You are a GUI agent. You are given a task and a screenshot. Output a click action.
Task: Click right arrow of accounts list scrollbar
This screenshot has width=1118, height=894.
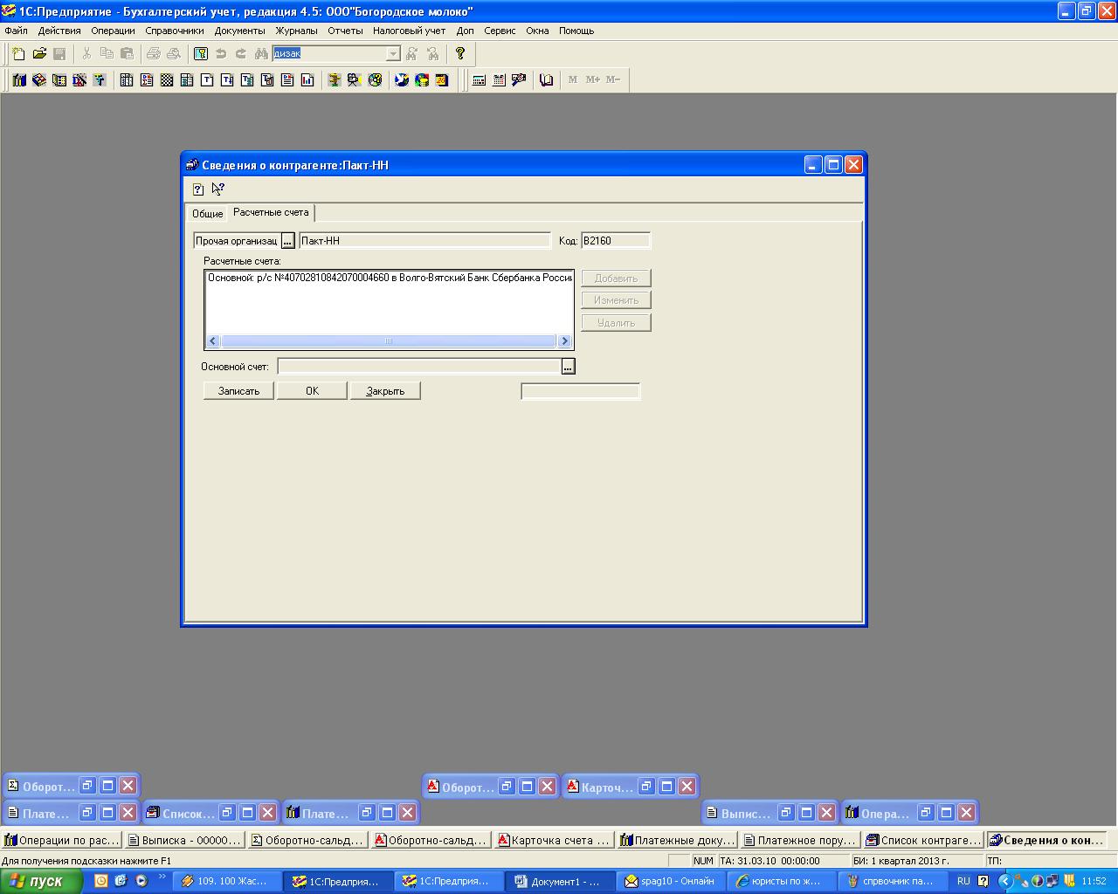point(564,341)
